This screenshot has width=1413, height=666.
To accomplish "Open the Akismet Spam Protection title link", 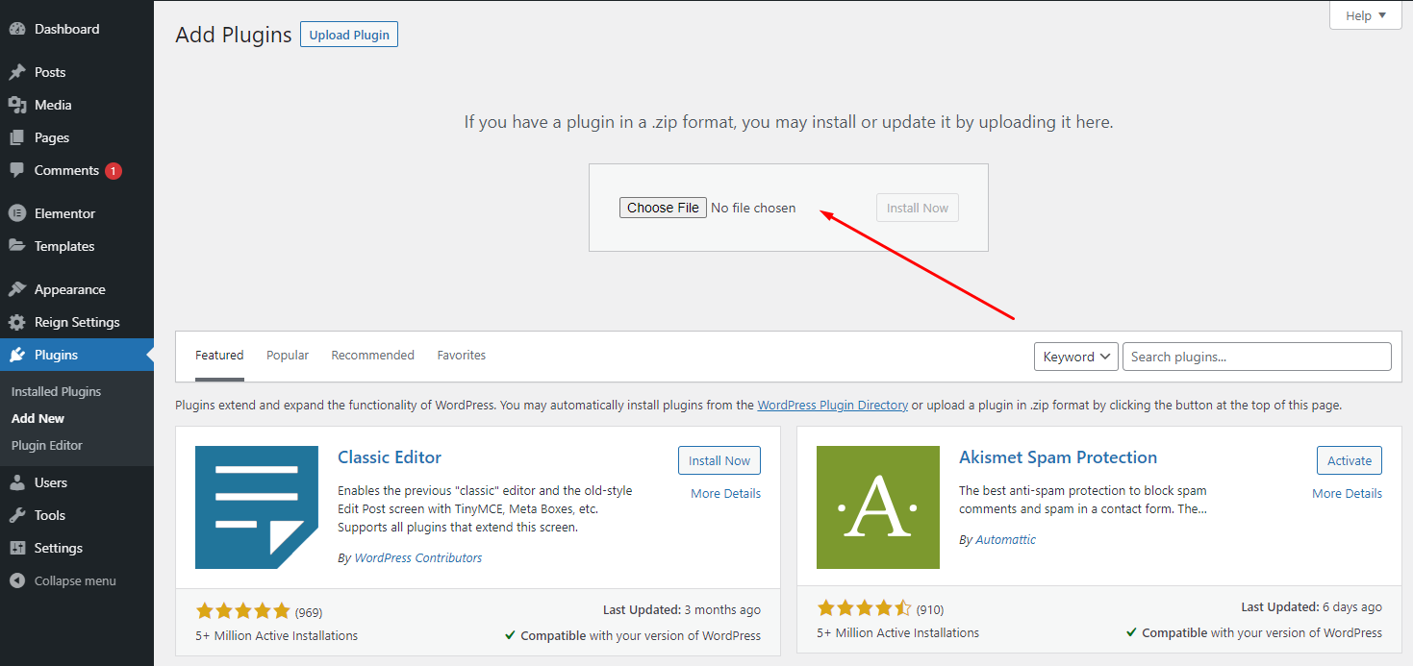I will (x=1058, y=457).
